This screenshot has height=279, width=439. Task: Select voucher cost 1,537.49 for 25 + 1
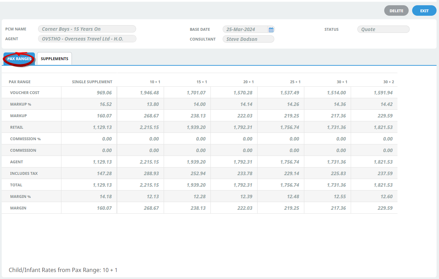tap(290, 93)
